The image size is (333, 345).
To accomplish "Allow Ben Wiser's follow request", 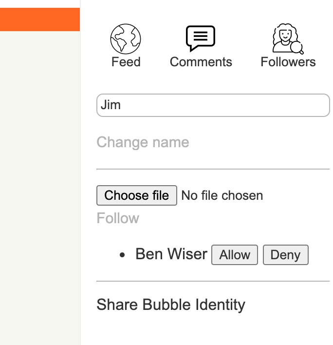I will tap(235, 255).
